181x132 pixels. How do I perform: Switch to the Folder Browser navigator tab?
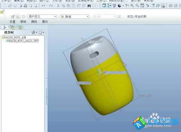[13, 27]
